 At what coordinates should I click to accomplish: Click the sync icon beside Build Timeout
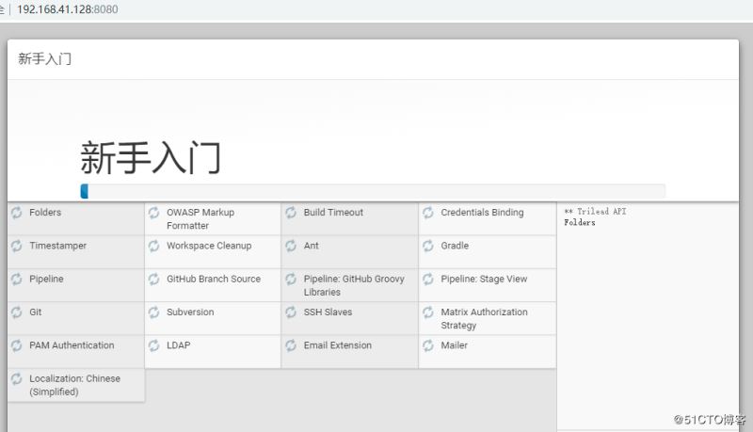(291, 213)
